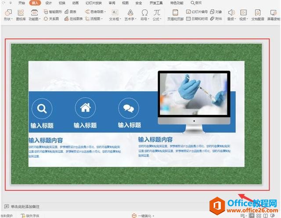Select the house icon on slide
This screenshot has height=218, width=281.
(85, 108)
